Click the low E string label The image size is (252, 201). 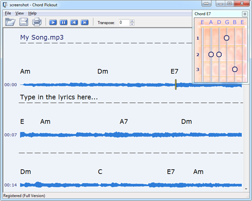202,22
